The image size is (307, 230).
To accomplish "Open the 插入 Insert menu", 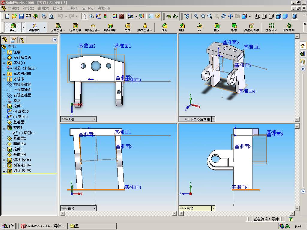I will click(x=58, y=8).
